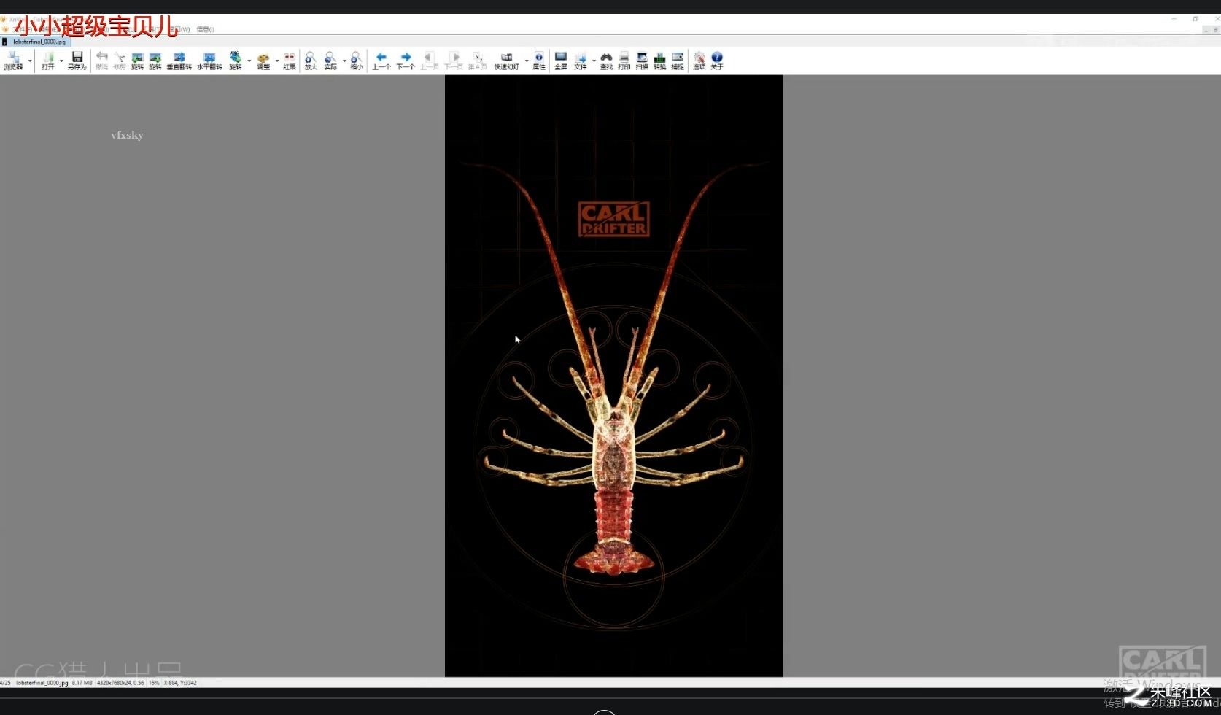The image size is (1221, 715).
Task: Select the lobsterfinal_0000.jpg document tab
Action: click(x=35, y=42)
